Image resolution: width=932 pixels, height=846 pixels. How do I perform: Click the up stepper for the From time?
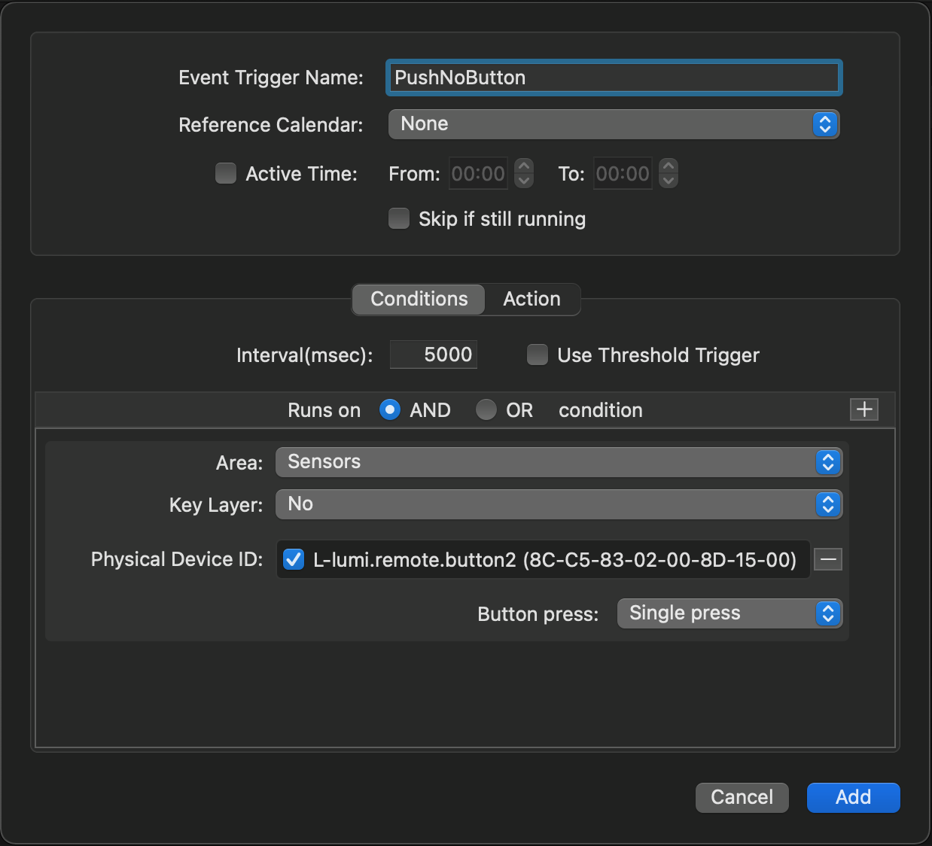523,166
